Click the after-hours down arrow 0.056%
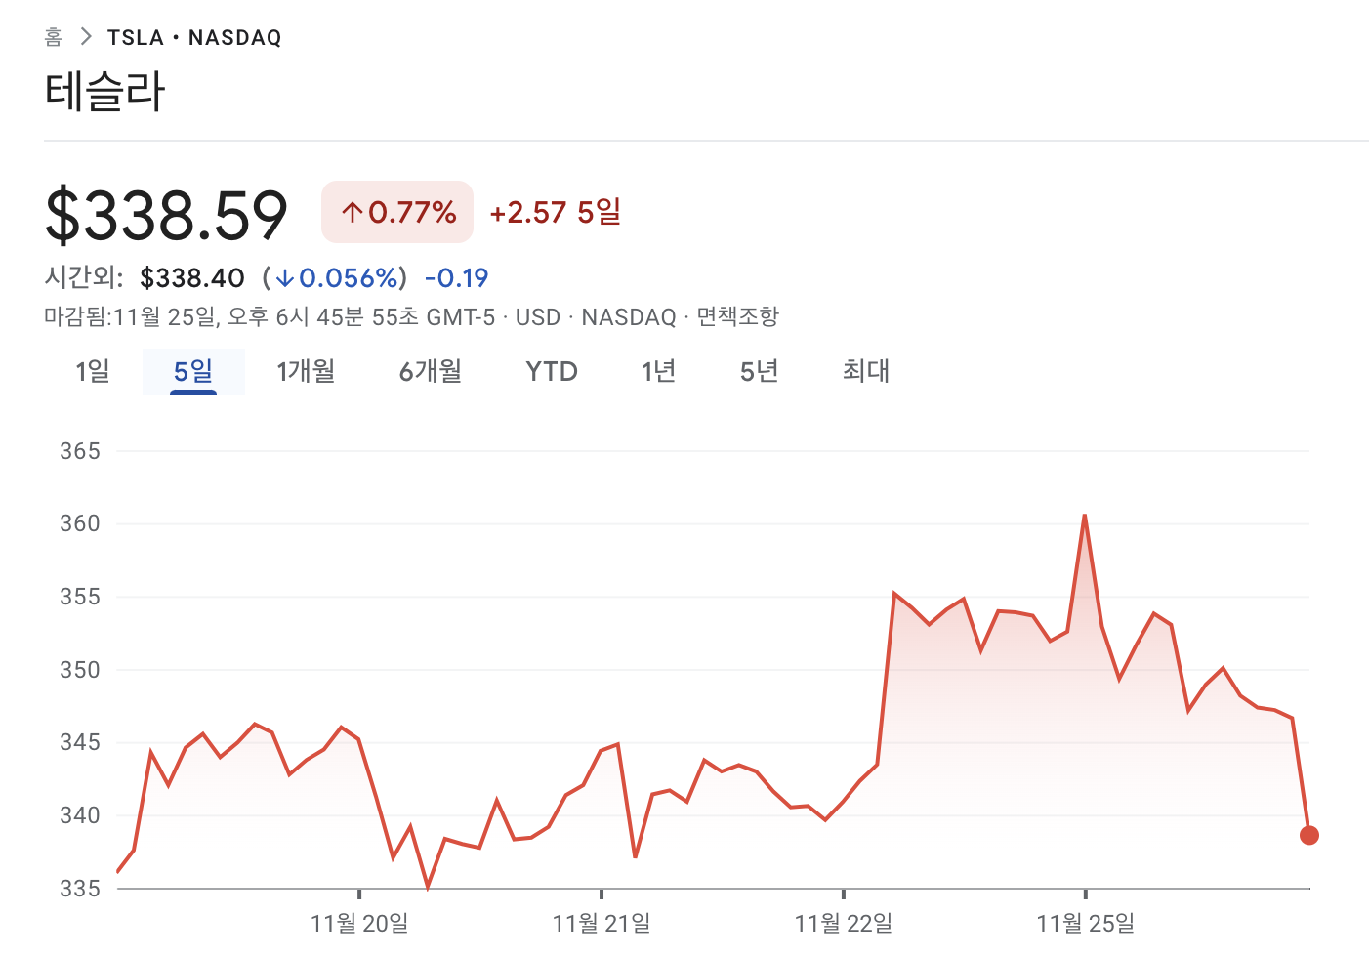Image resolution: width=1369 pixels, height=957 pixels. pyautogui.click(x=338, y=278)
